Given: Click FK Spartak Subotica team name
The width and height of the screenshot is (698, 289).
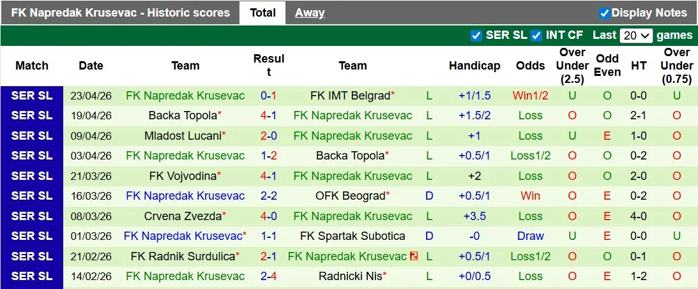Looking at the screenshot, I should [x=353, y=236].
